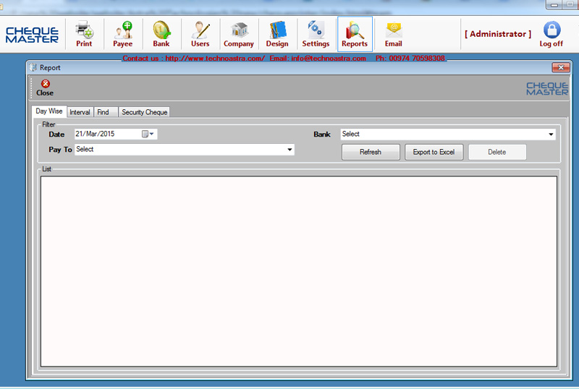
Task: Open the Company toolbar icon
Action: point(239,33)
